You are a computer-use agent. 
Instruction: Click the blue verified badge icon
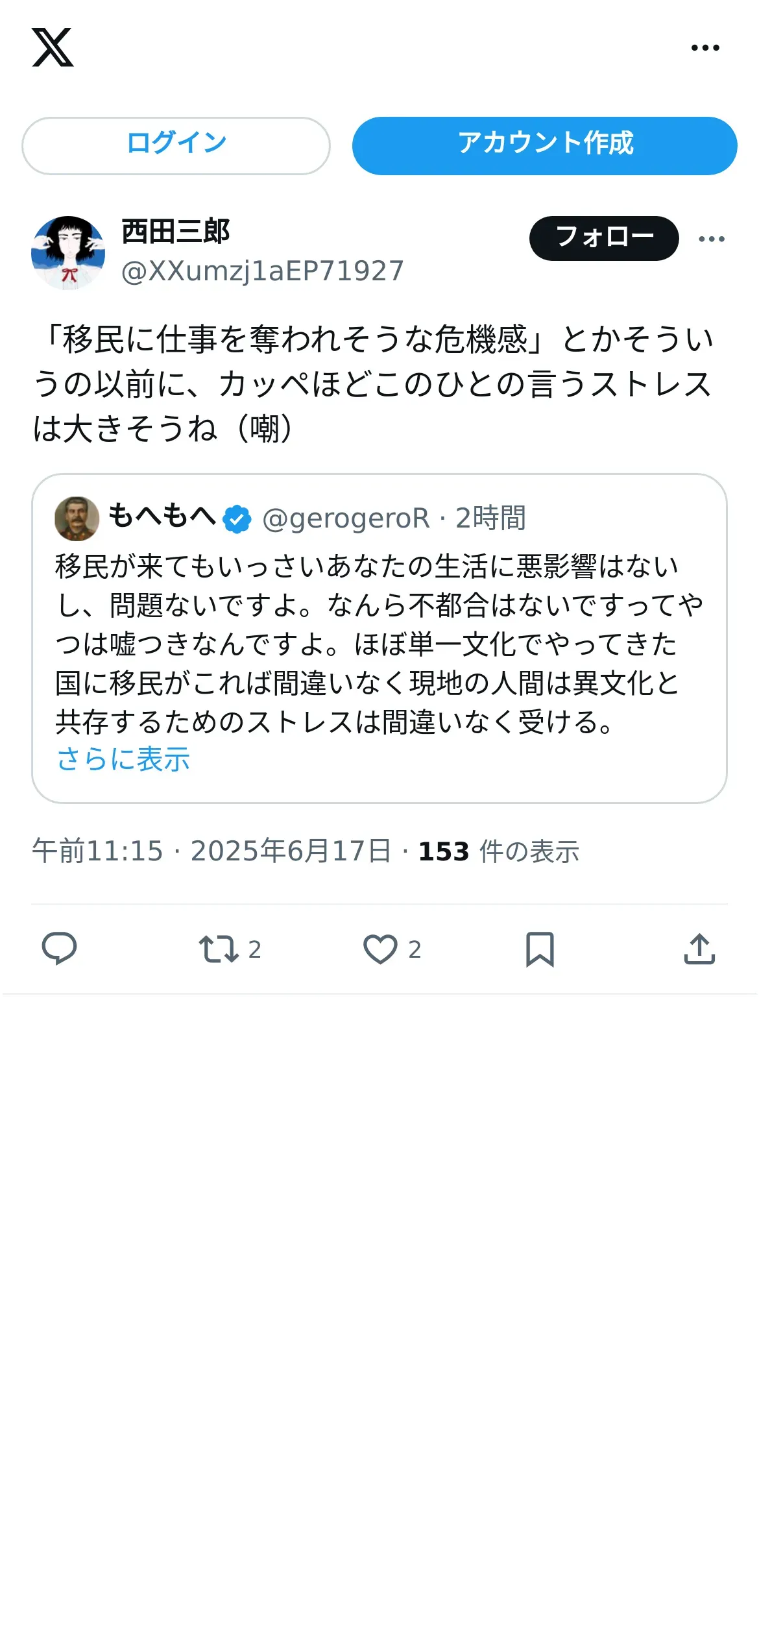237,519
